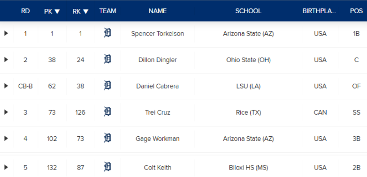Expand Trei Cruz row triangle
The height and width of the screenshot is (177, 367).
(x=6, y=112)
